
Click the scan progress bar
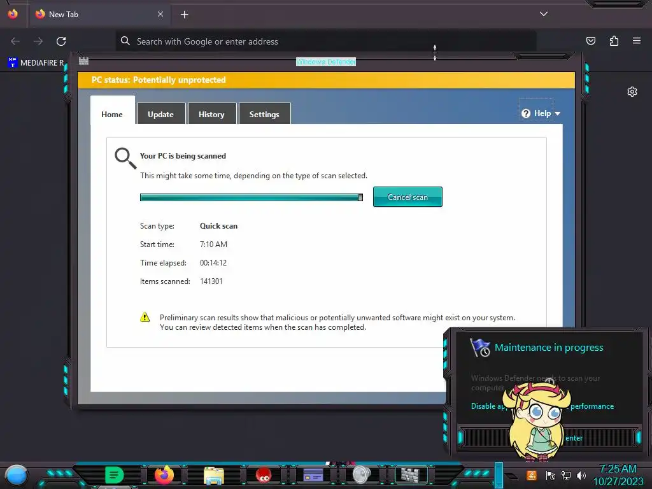point(251,197)
